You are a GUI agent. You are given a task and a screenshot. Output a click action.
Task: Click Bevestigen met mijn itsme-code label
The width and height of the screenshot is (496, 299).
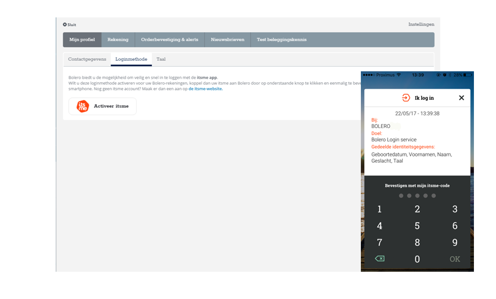tap(417, 186)
